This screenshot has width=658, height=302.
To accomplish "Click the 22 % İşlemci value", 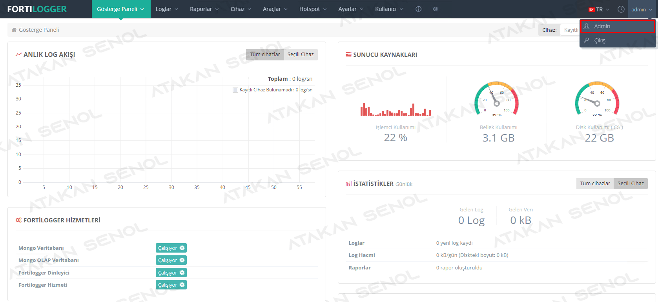I will [396, 138].
